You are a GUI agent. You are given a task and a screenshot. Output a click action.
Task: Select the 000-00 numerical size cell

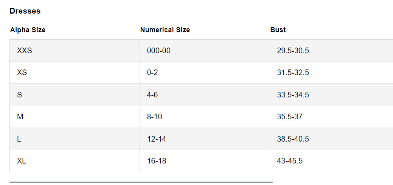coord(205,51)
